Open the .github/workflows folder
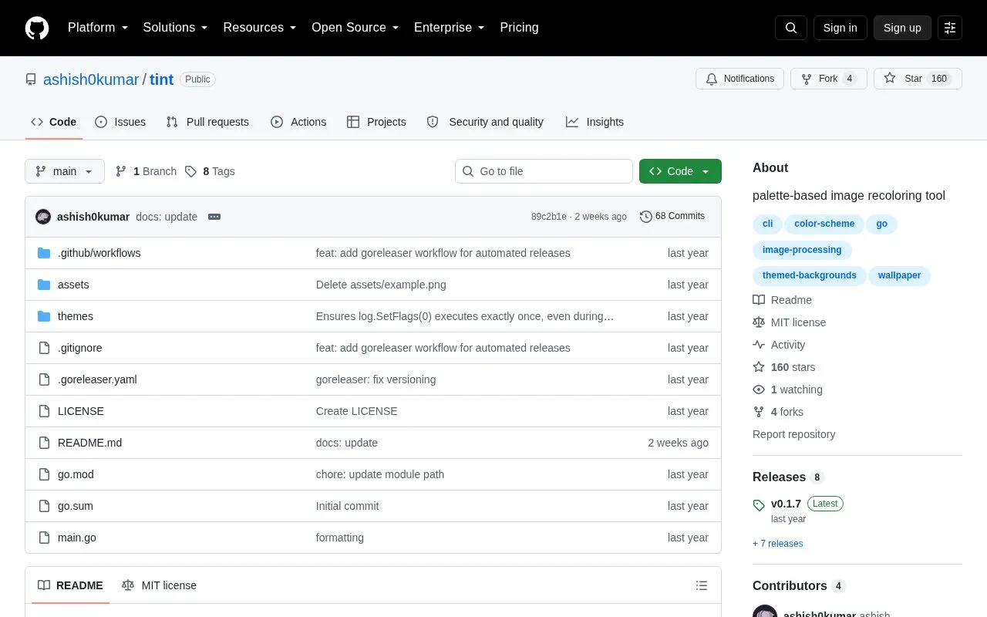987x617 pixels. [99, 253]
